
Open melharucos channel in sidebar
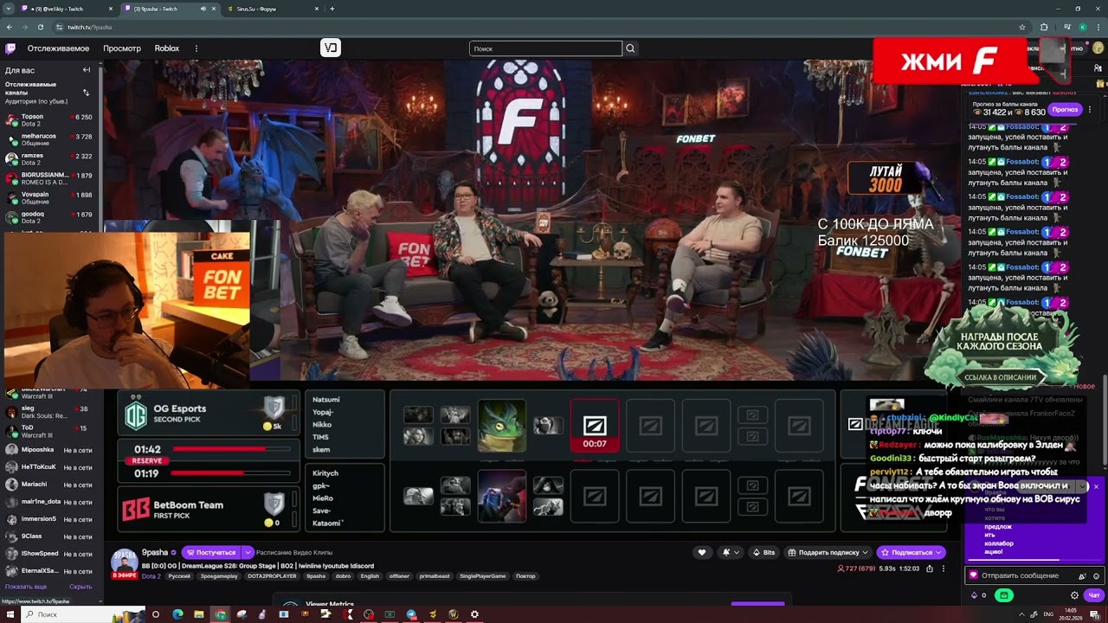point(49,139)
